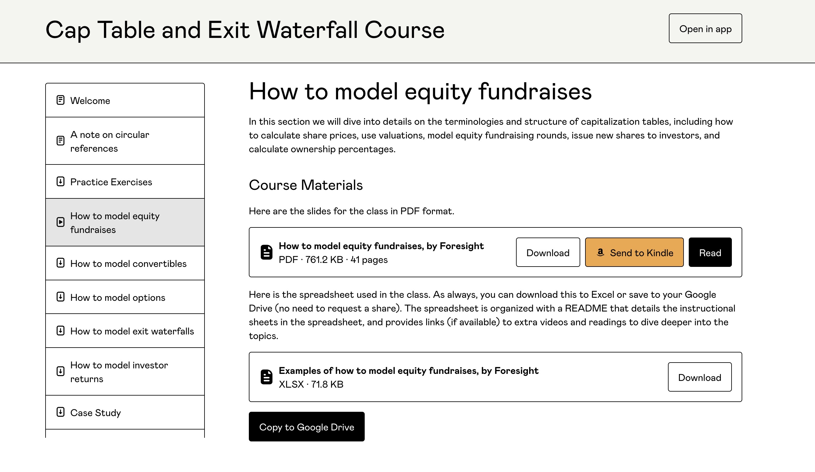Click the document icon next to Practice Exercises
Screen dimensions: 815x472
click(x=60, y=182)
